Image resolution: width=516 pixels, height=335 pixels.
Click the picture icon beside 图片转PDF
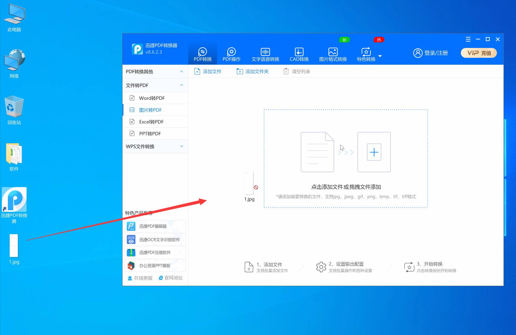click(132, 110)
